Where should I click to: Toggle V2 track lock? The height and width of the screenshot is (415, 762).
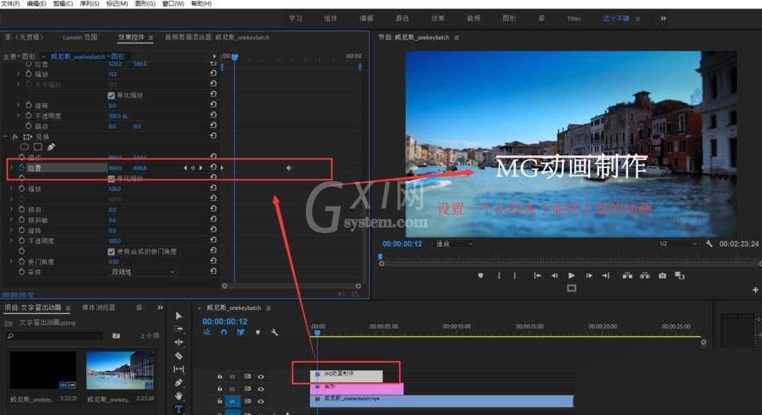220,389
